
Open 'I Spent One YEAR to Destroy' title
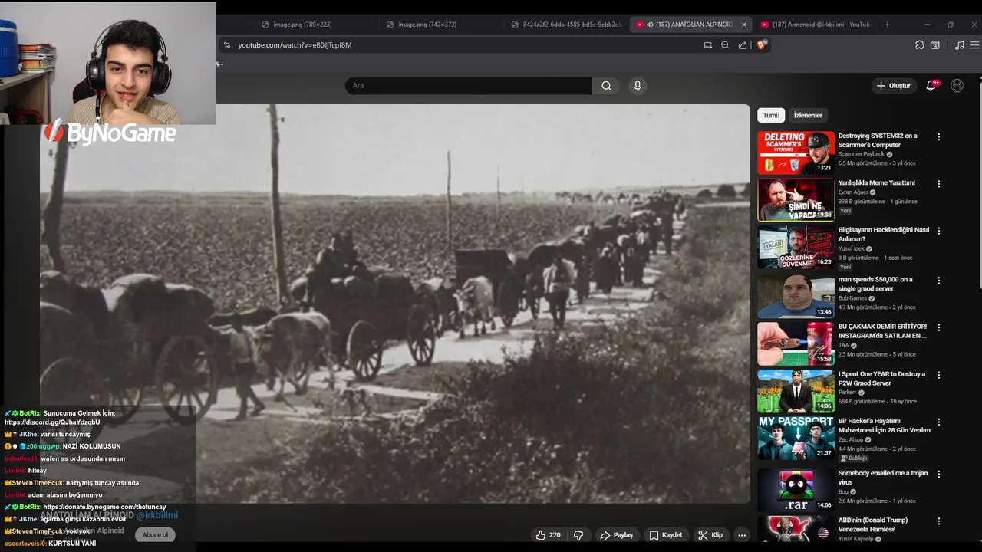click(x=881, y=379)
